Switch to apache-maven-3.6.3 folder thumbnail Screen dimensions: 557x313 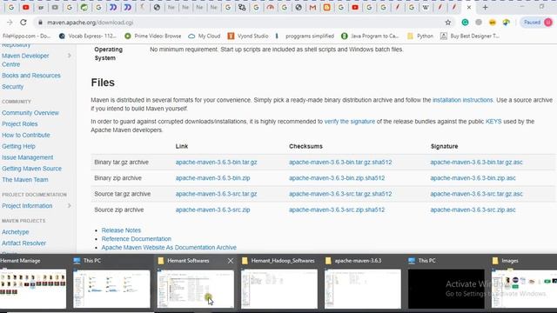click(x=363, y=288)
